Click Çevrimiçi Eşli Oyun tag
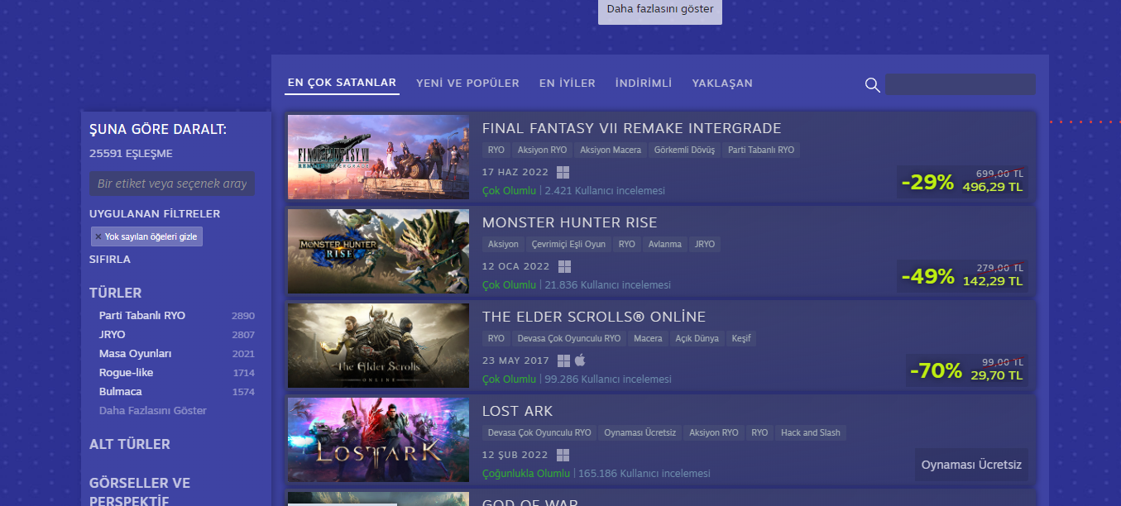 click(x=568, y=245)
